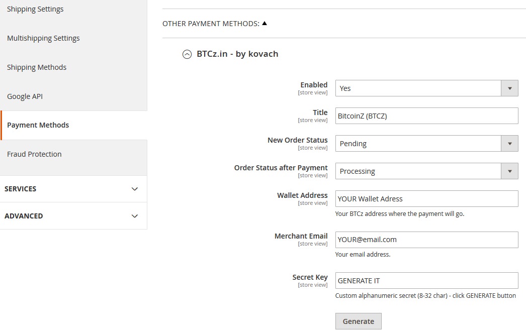Collapse the BTCz.in section circle icon

[187, 54]
